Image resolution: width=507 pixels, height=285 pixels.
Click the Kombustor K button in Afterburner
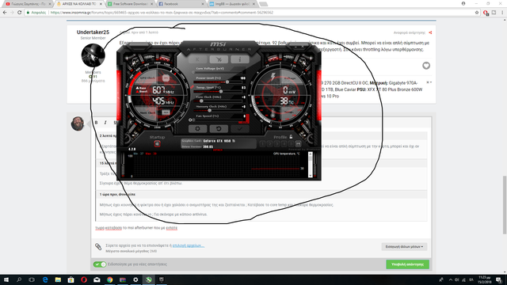197,59
